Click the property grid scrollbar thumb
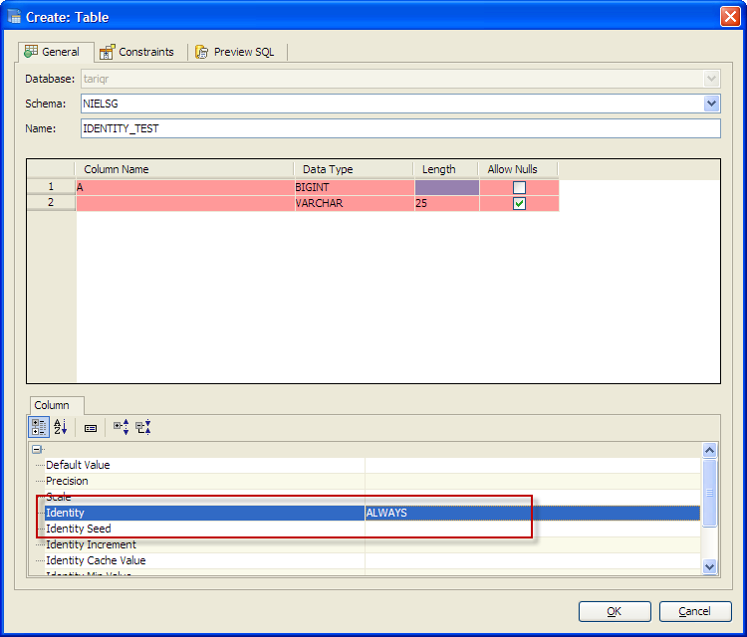 (709, 493)
